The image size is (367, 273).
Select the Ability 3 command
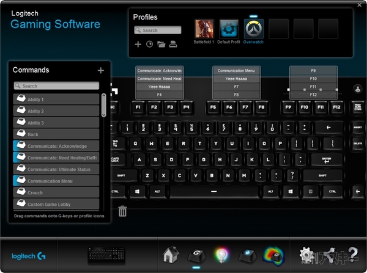[x=56, y=123]
